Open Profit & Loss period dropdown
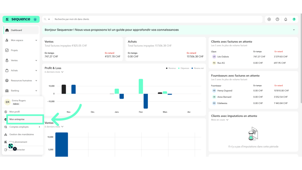Image resolution: width=302 pixels, height=170 pixels. pyautogui.click(x=54, y=72)
